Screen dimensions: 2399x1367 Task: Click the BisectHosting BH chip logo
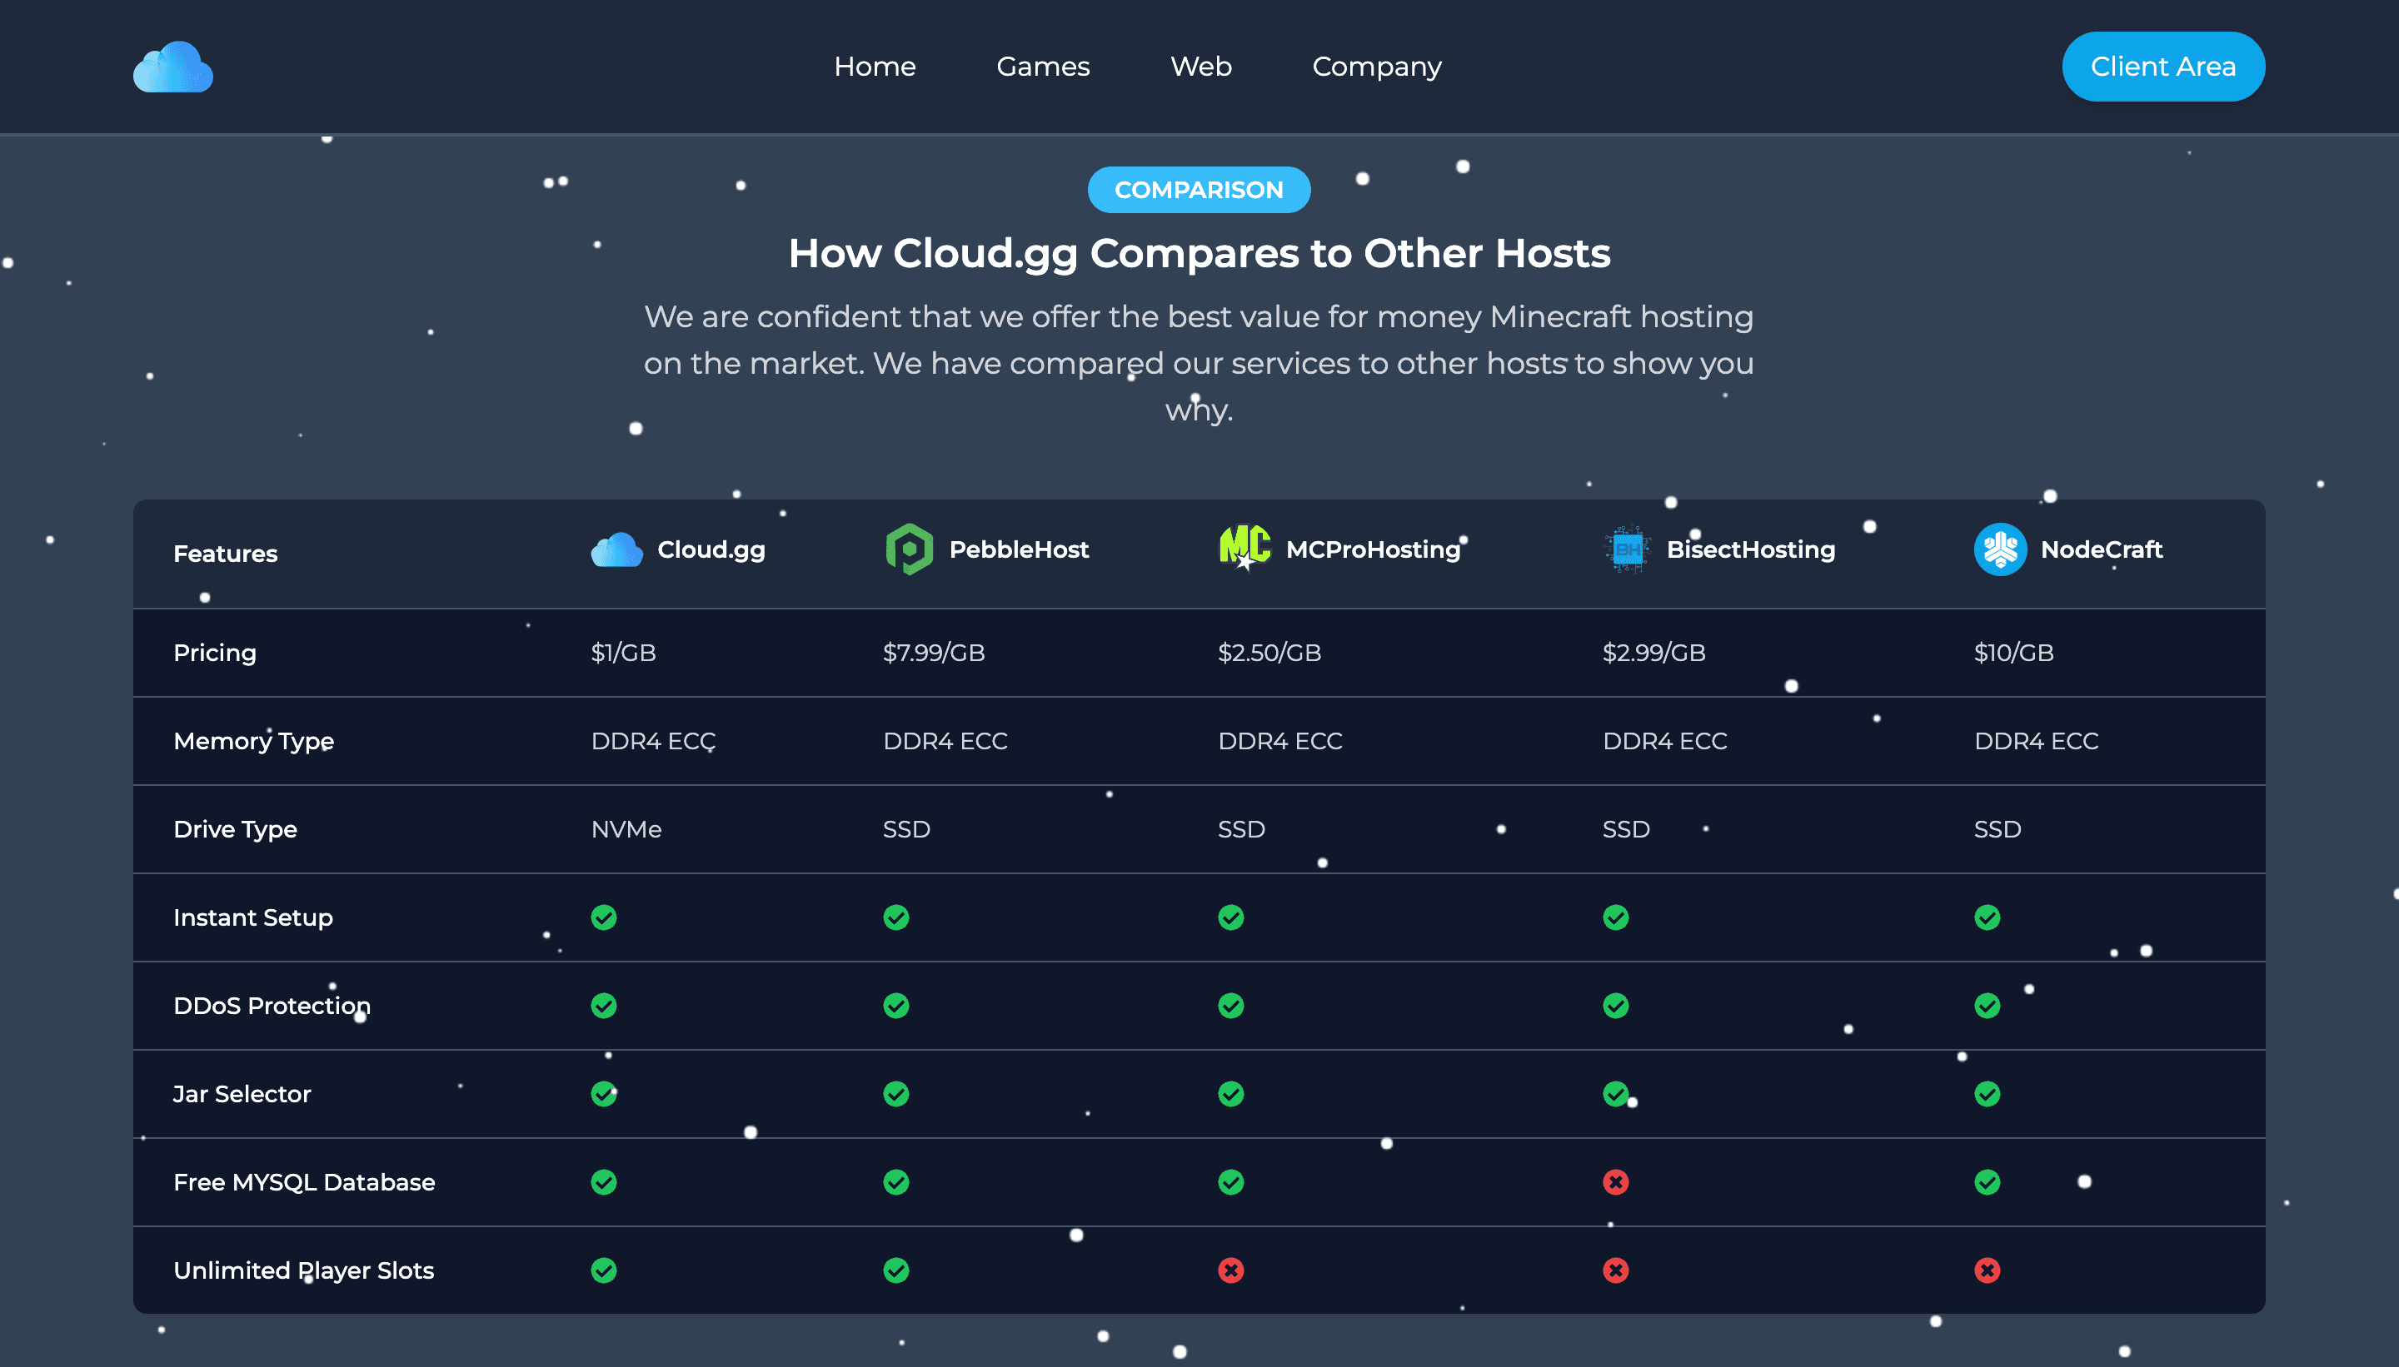coord(1628,550)
